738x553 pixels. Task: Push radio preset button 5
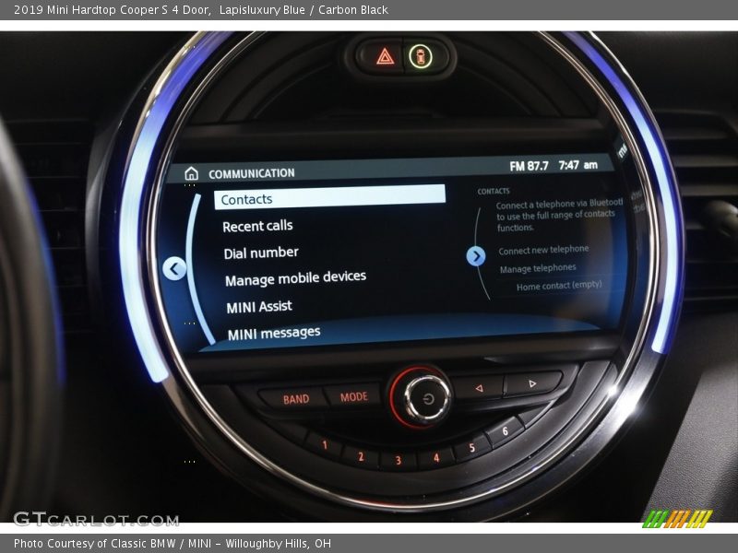coord(471,447)
